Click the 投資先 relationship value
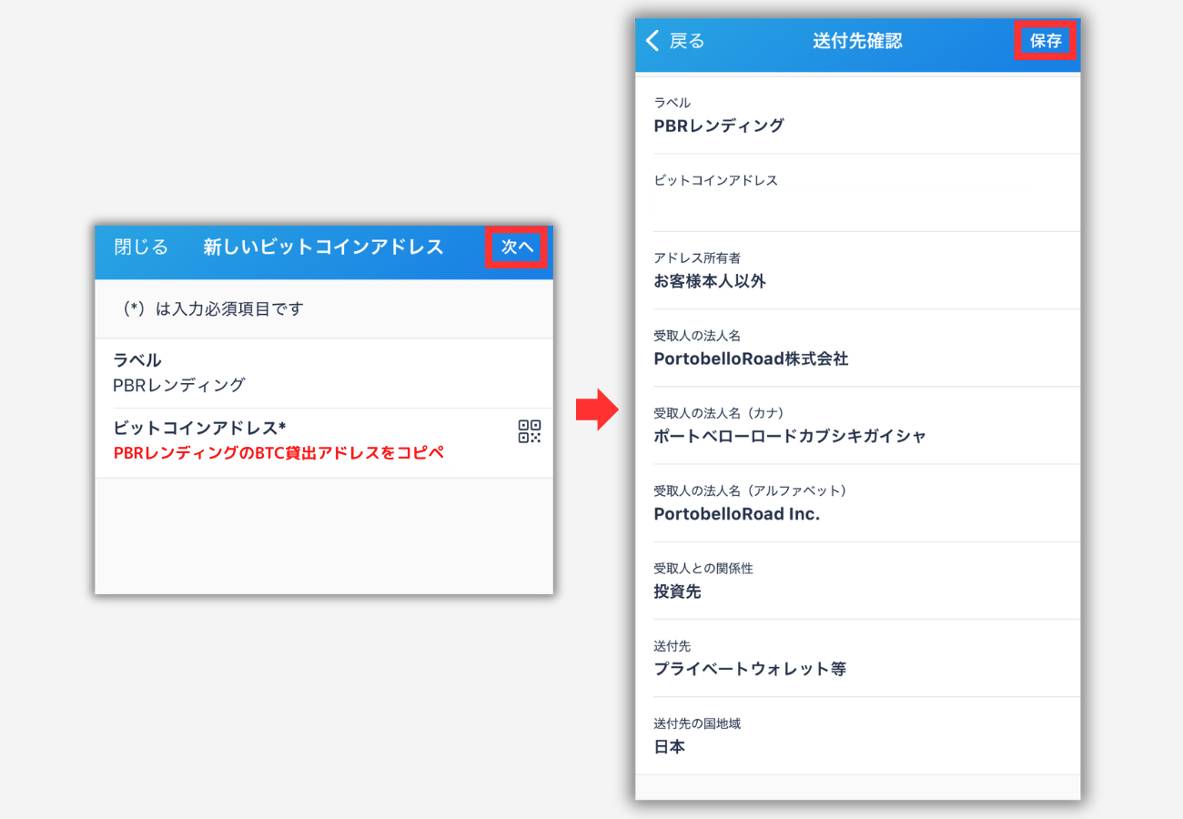This screenshot has width=1183, height=819. 677,591
